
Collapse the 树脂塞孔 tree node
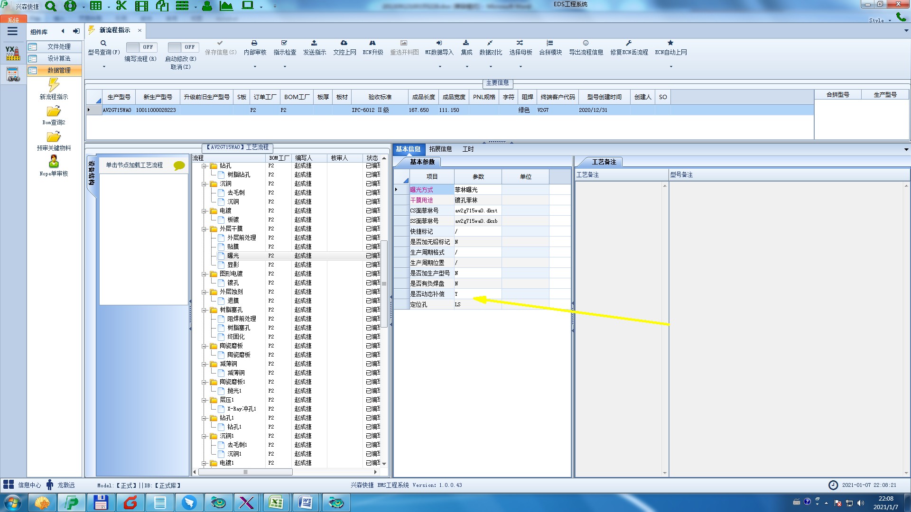click(x=204, y=310)
